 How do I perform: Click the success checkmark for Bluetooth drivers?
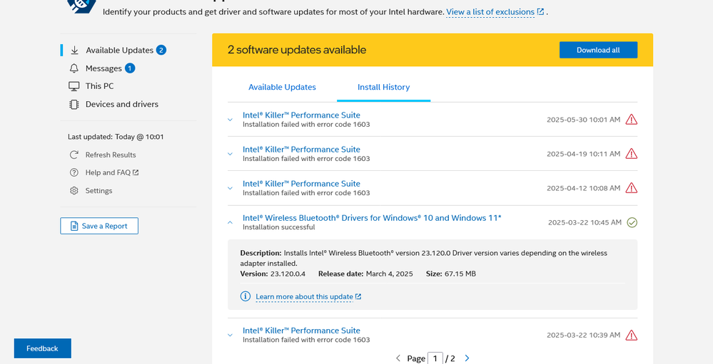click(632, 222)
